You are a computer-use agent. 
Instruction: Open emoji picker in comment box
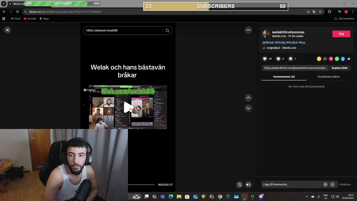click(332, 184)
